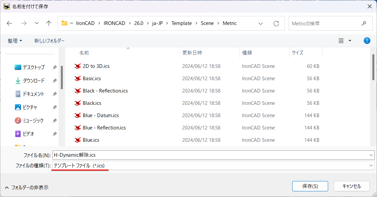Click the キャンセル button
This screenshot has width=377, height=197.
(351, 186)
